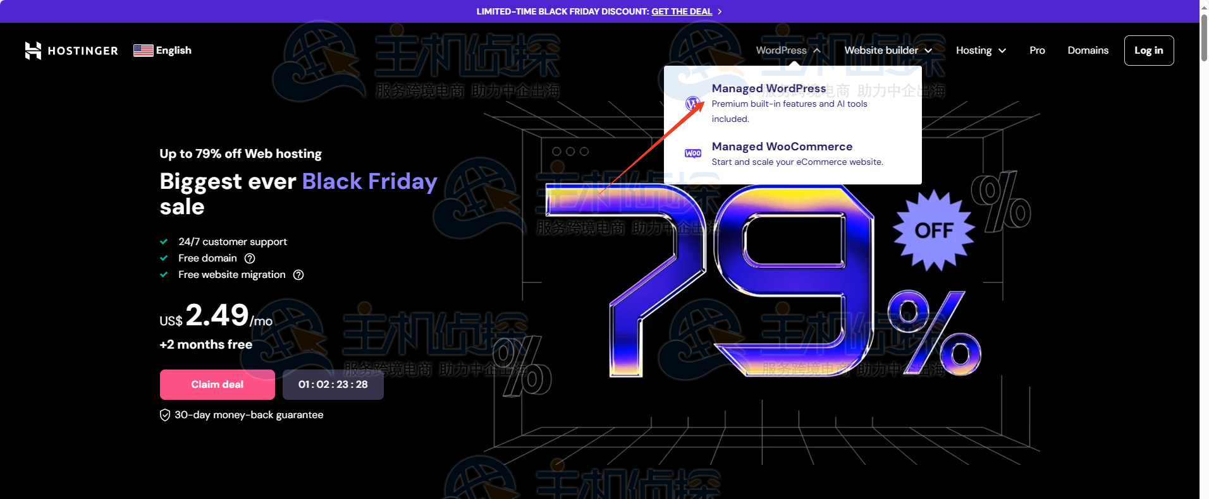Click the "Black Friday" heading text
The width and height of the screenshot is (1209, 499).
369,181
